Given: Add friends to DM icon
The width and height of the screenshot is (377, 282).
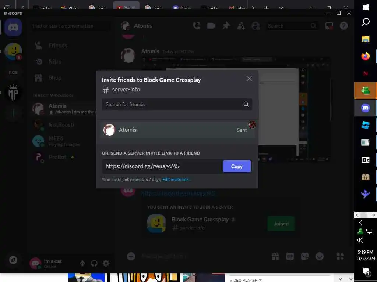Looking at the screenshot, I should (x=241, y=26).
